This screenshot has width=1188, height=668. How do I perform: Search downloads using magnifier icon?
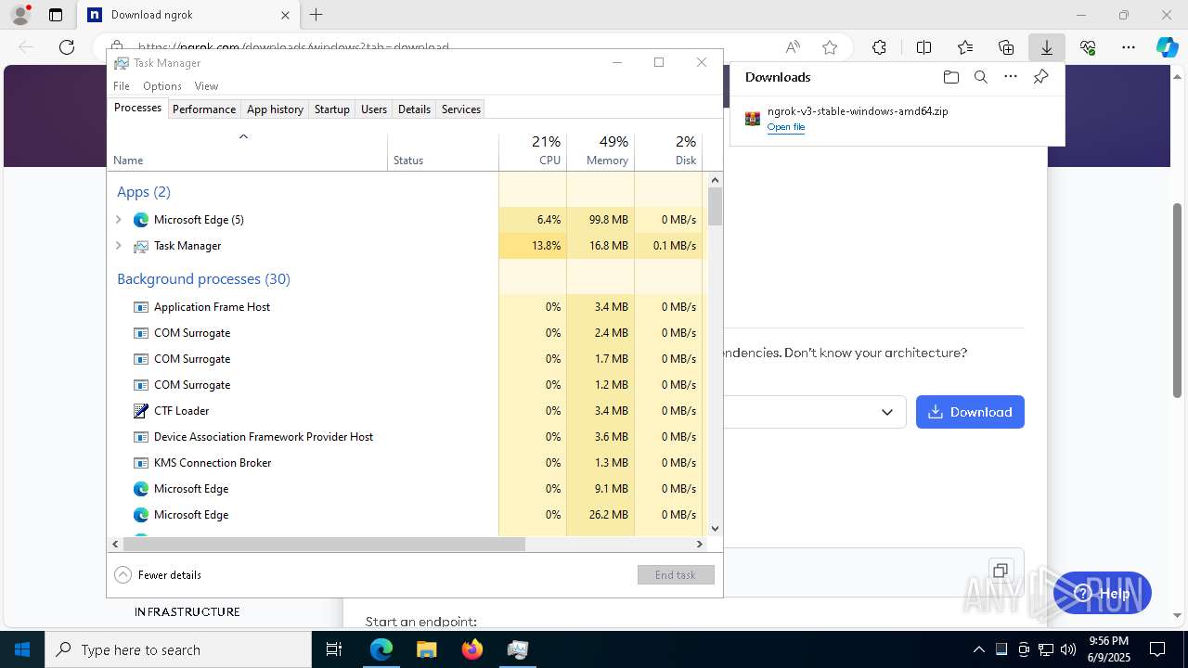pos(981,77)
